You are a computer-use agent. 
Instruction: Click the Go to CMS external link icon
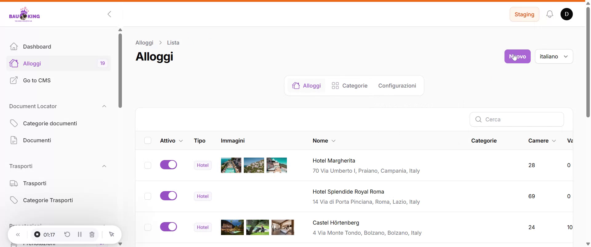click(x=14, y=80)
